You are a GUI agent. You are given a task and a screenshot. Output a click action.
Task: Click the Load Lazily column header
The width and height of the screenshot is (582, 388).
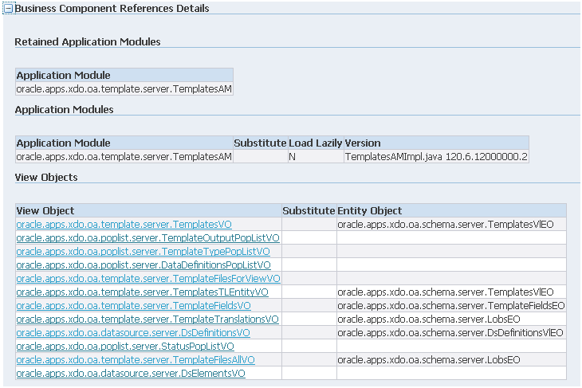click(x=316, y=143)
